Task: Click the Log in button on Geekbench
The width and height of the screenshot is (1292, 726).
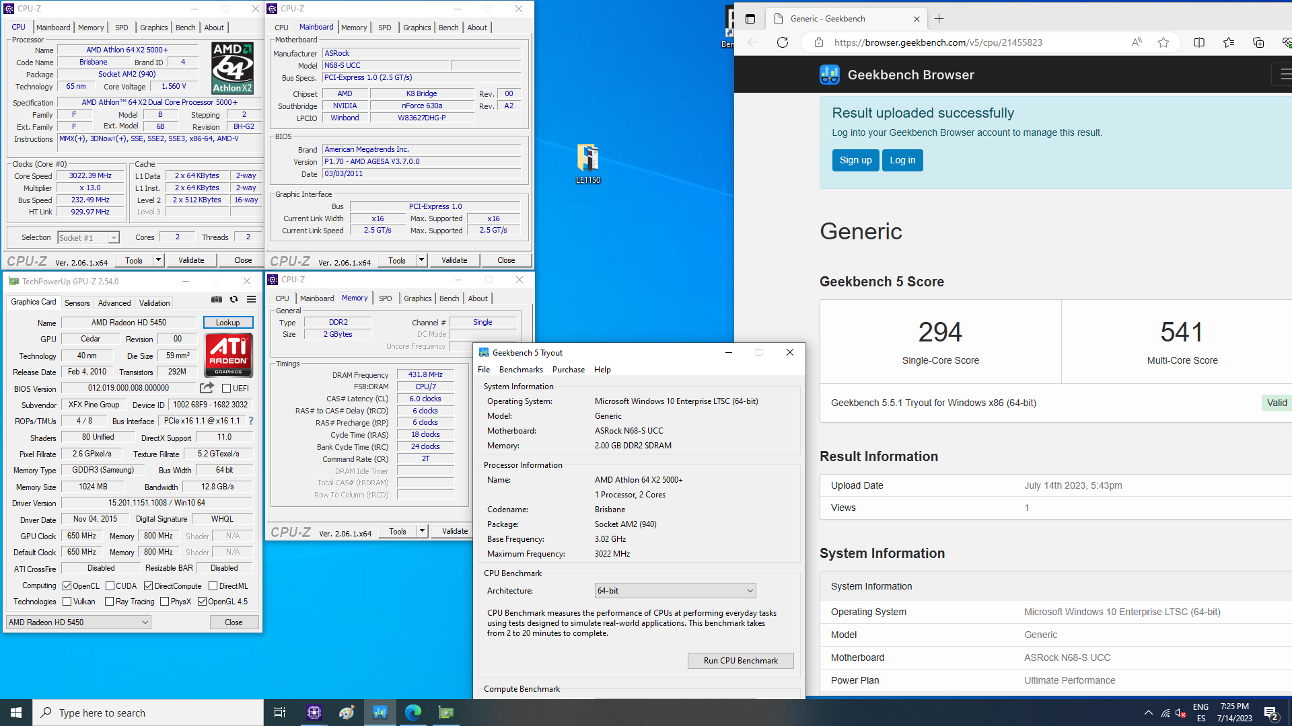Action: tap(902, 160)
